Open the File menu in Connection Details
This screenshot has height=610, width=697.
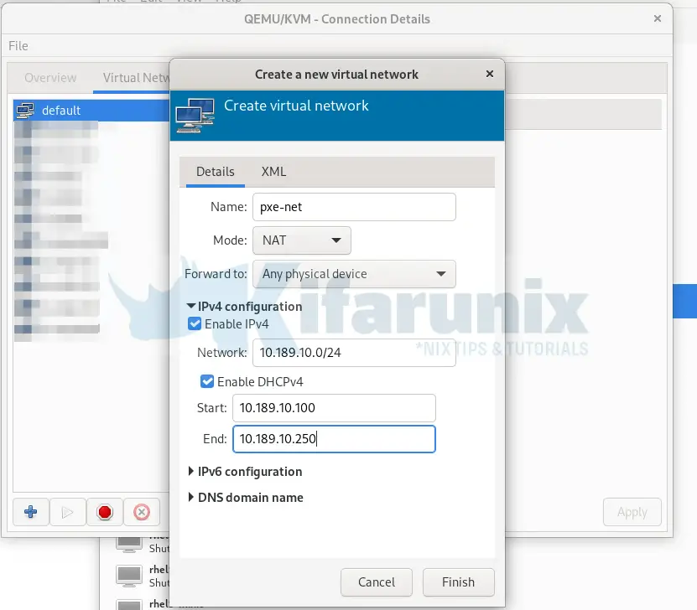pos(18,46)
